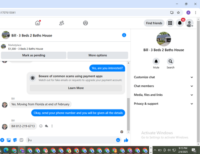Click the large house photo in sidebar
Image resolution: width=200 pixels, height=154 pixels.
pos(164,39)
